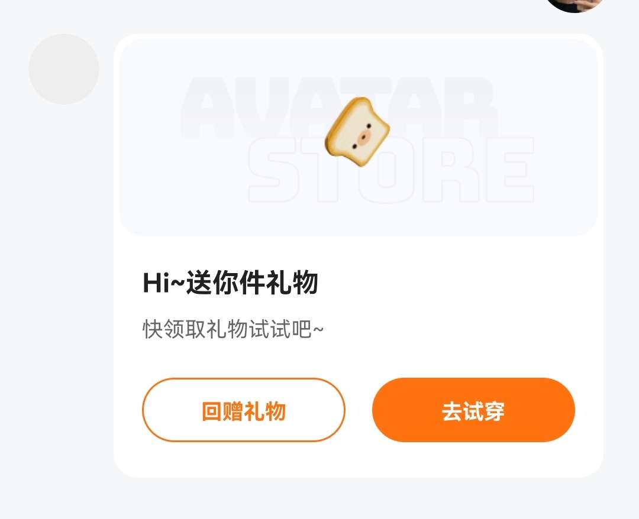Tap the 快领取礼物试试吧~ subtitle
639x519 pixels.
pyautogui.click(x=233, y=329)
